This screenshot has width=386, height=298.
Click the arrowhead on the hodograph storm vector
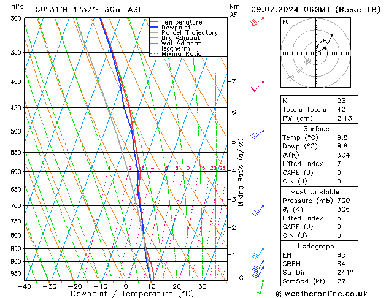click(x=326, y=46)
